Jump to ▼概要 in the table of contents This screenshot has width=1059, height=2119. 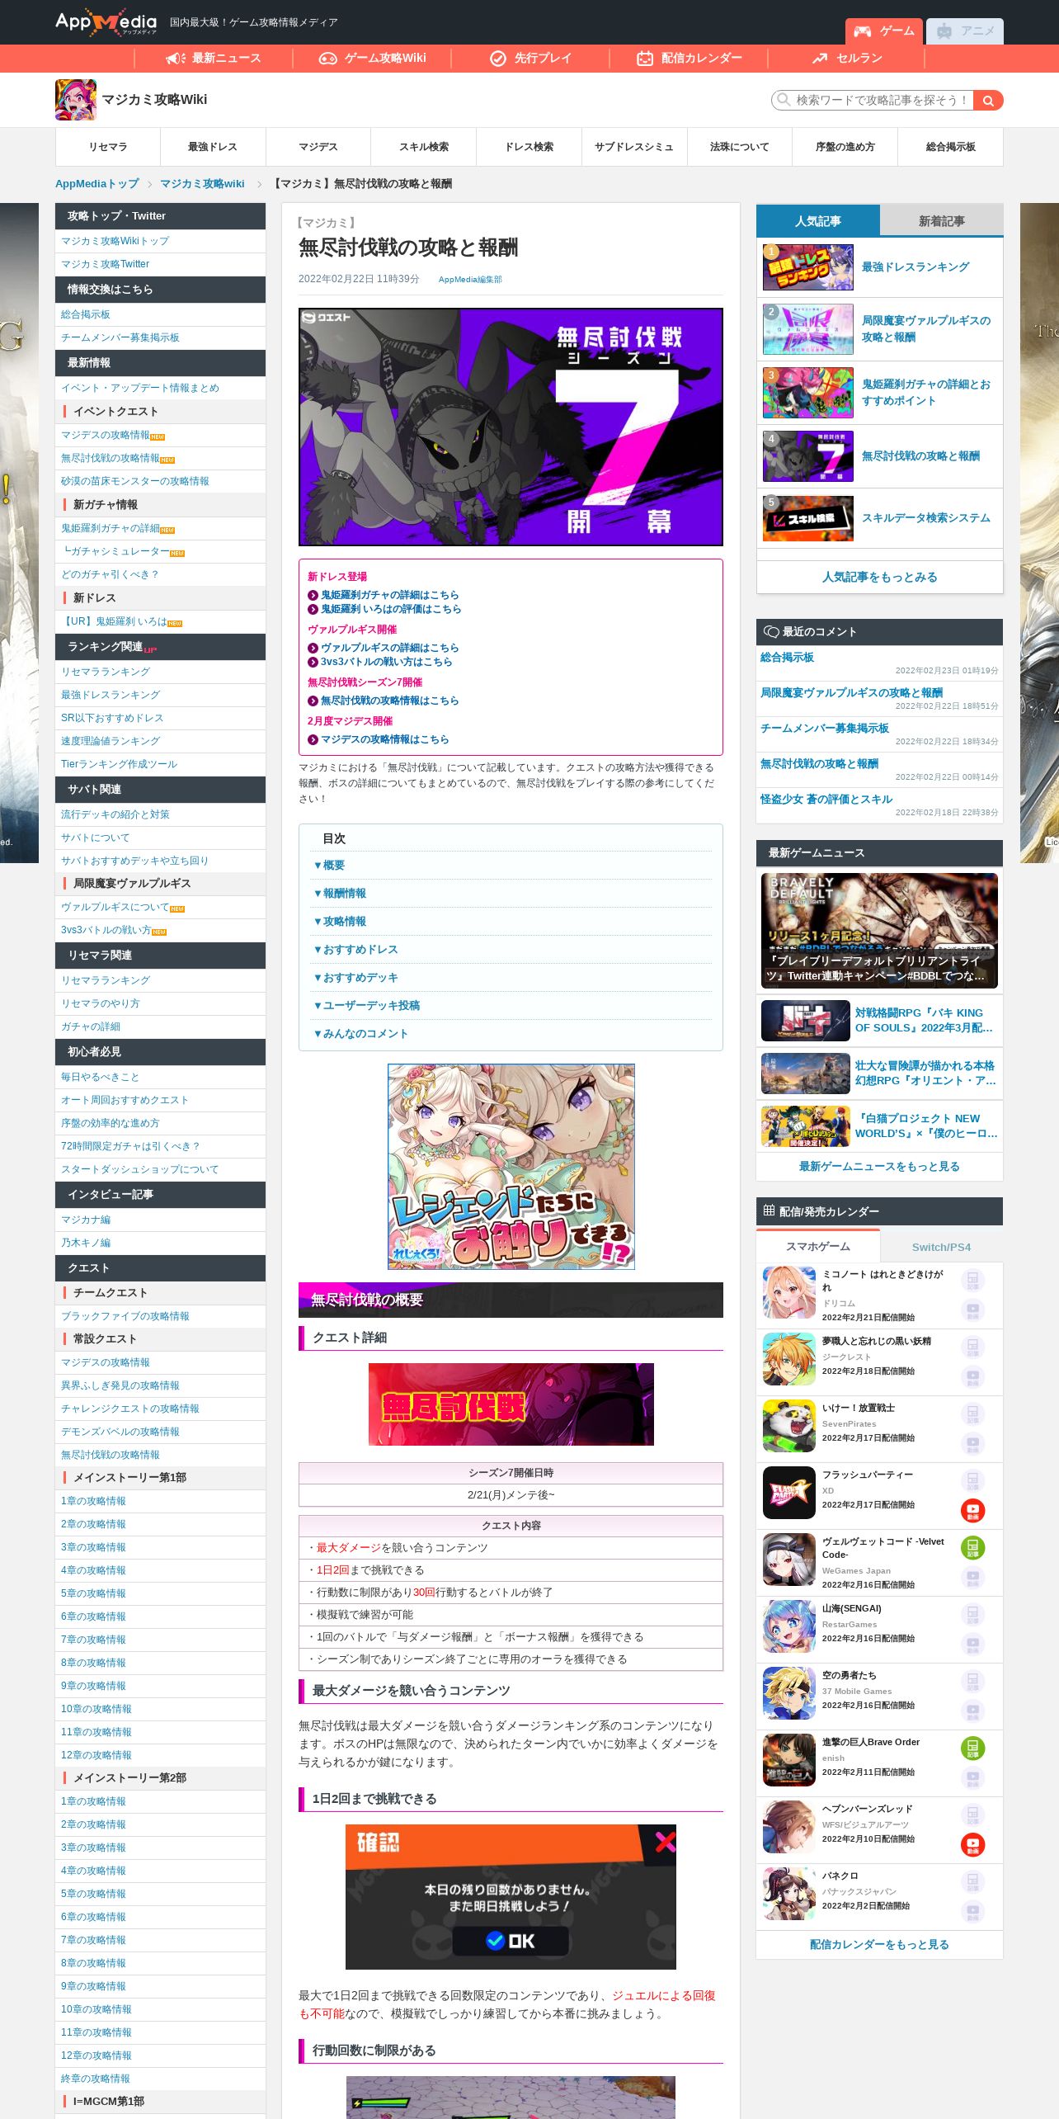329,865
